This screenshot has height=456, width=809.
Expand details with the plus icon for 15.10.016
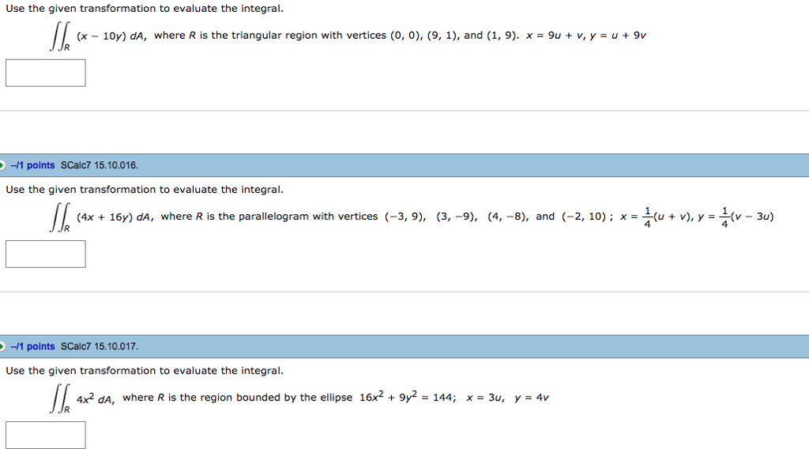coord(2,166)
